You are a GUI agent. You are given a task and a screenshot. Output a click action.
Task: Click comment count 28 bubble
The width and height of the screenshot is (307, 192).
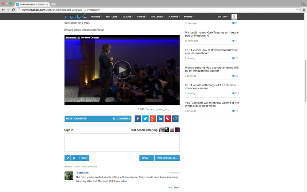[235, 76]
